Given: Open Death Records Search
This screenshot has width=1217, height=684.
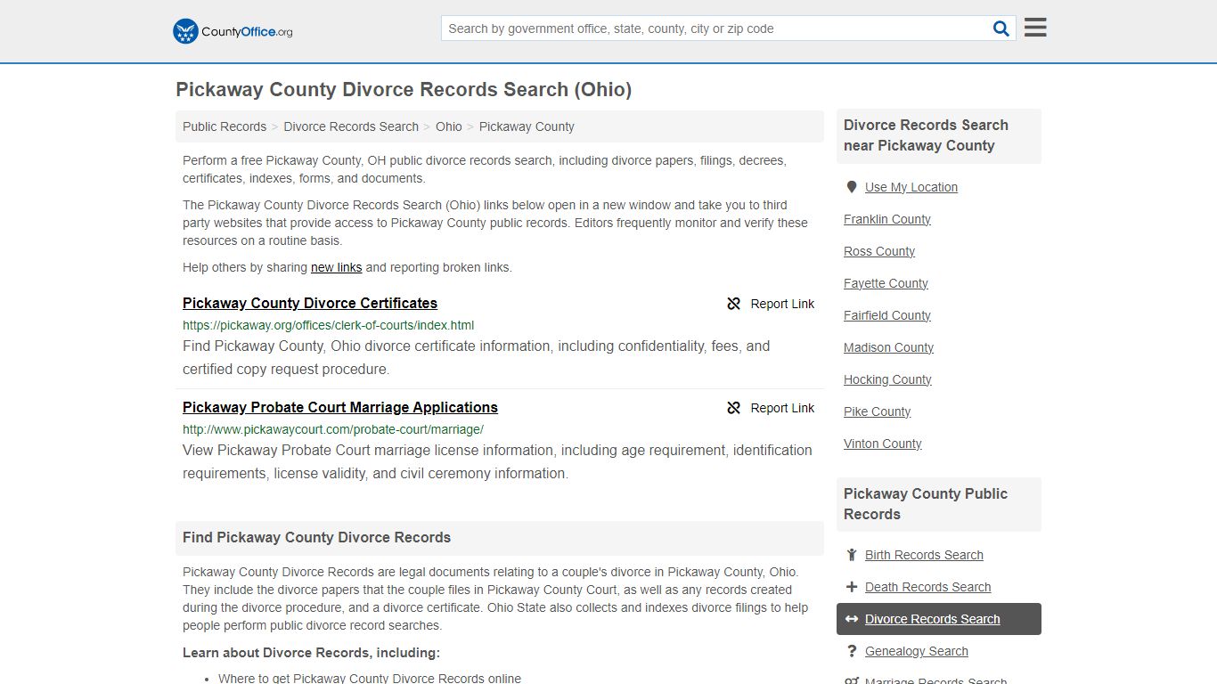Looking at the screenshot, I should (x=927, y=587).
